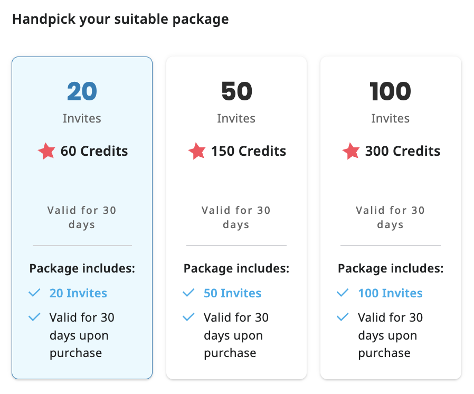
Task: Click the large 100 heading number
Action: point(391,92)
